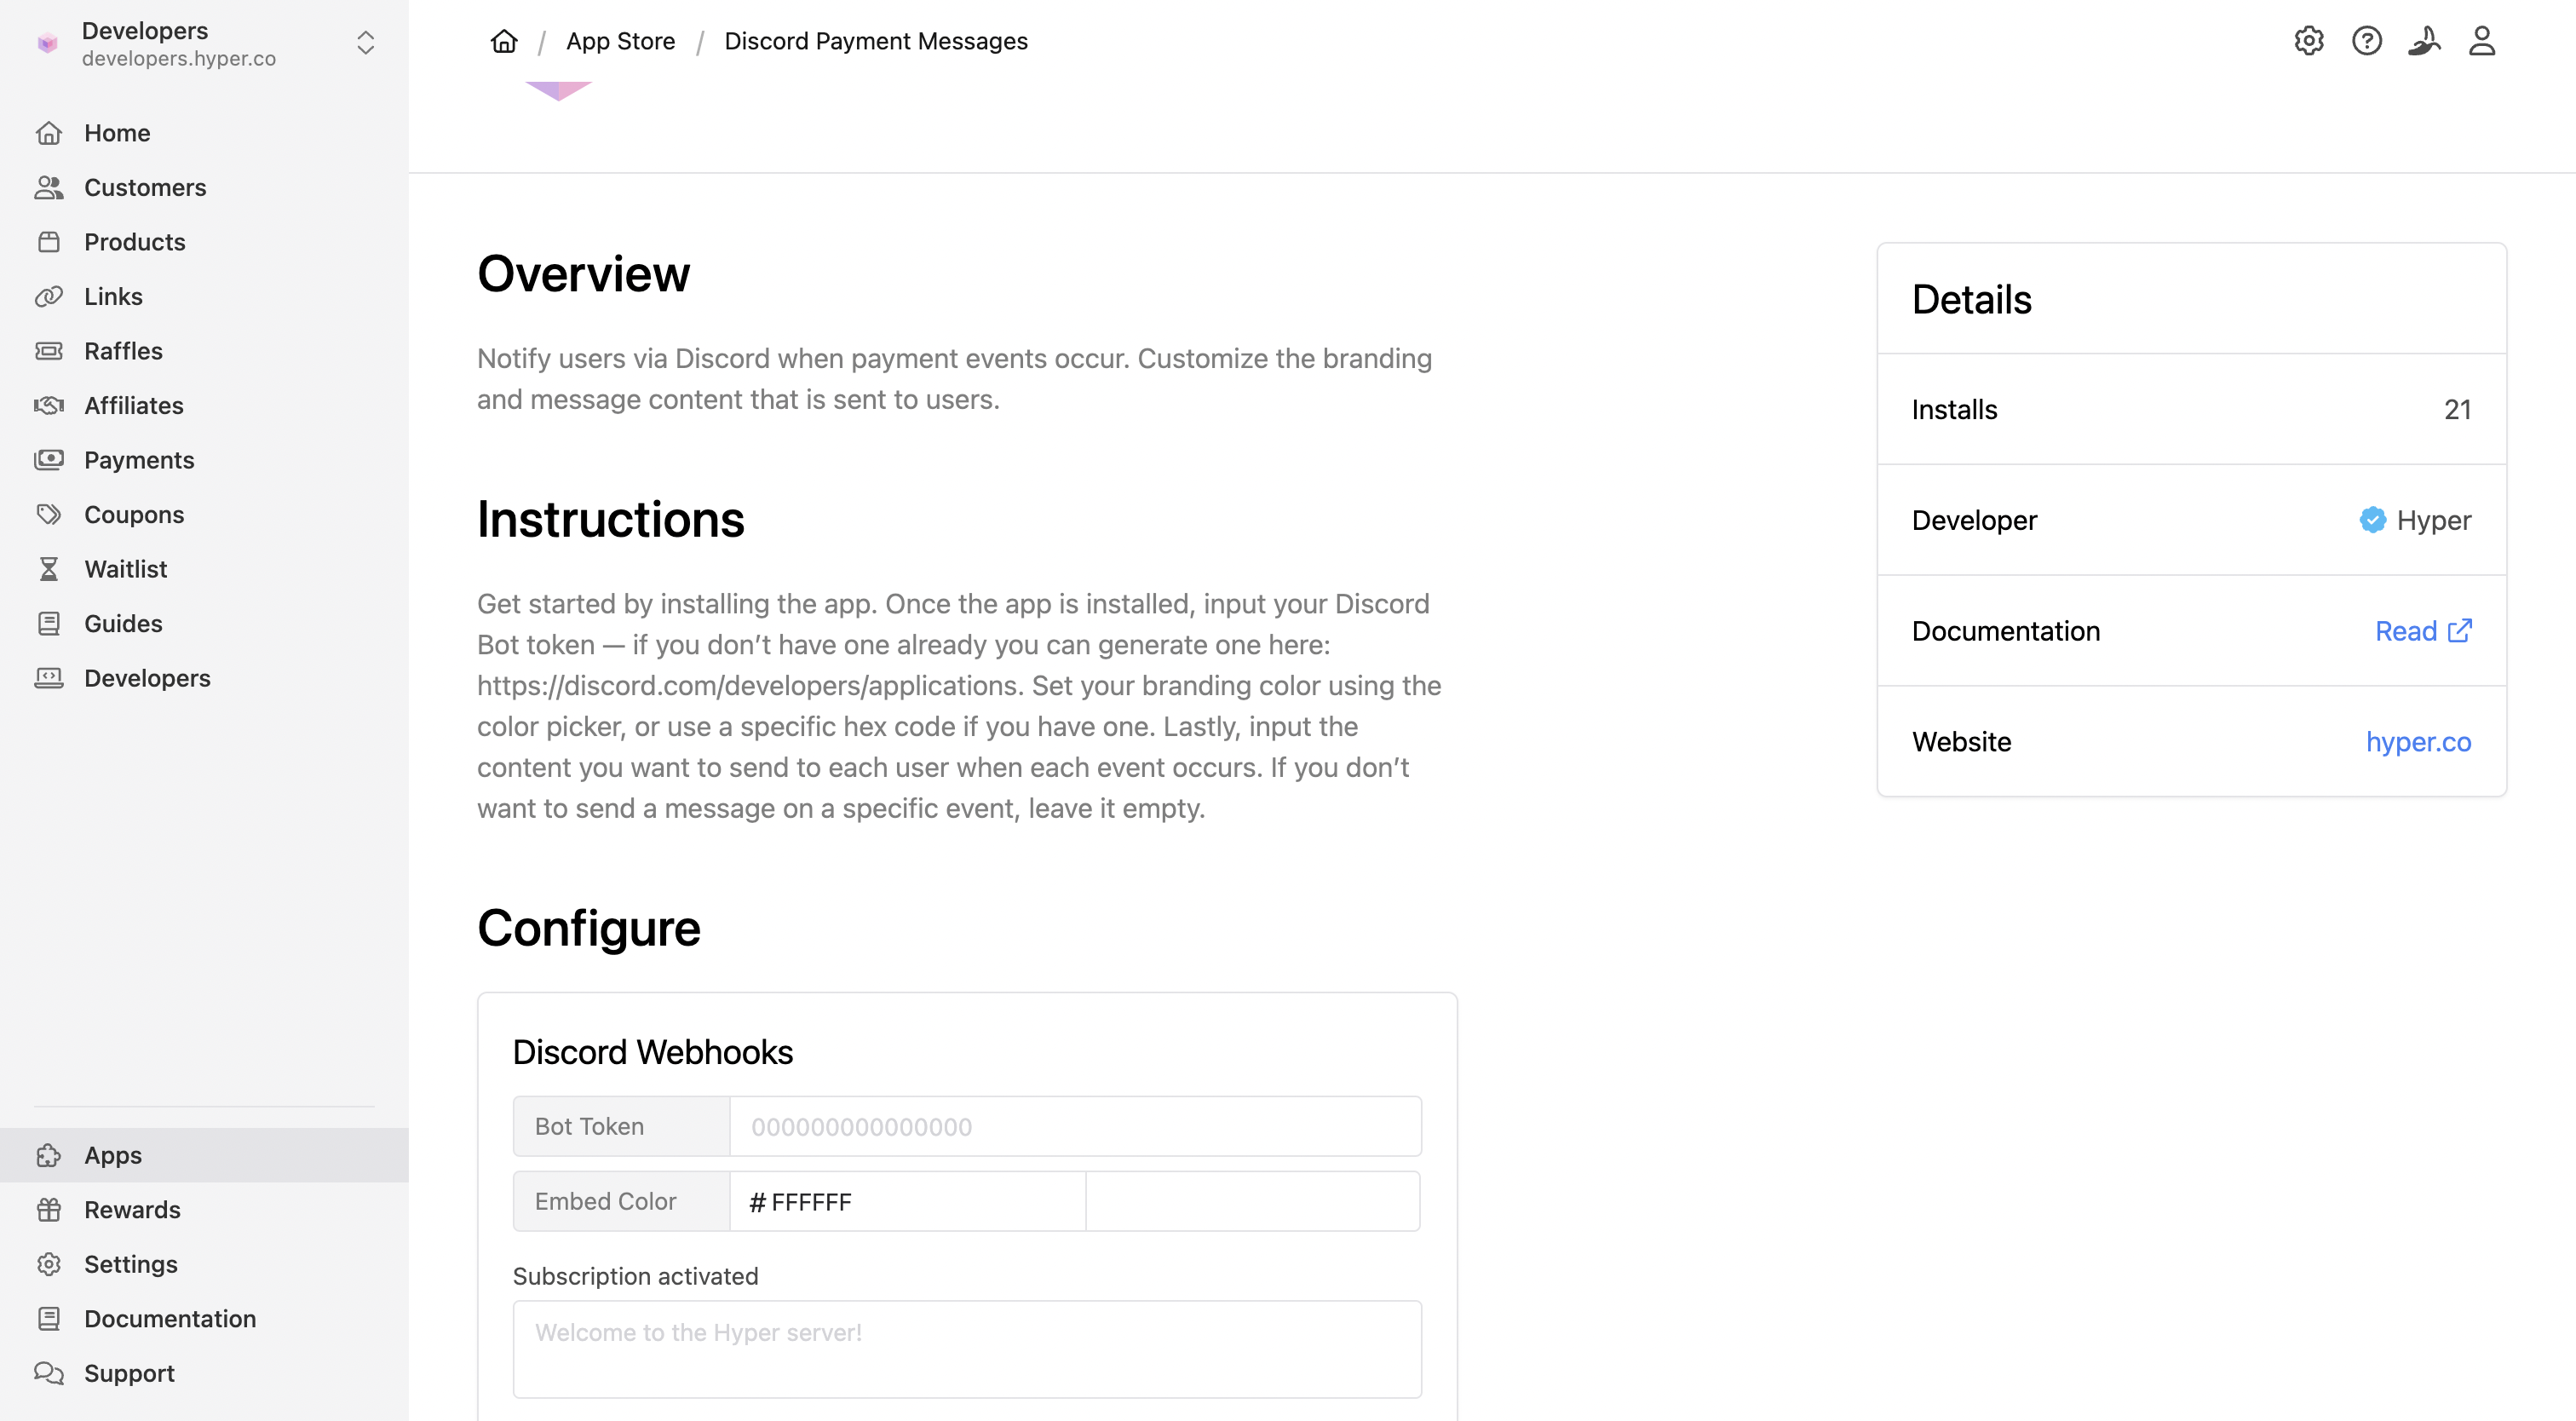Select Payments in the sidebar menu

click(x=139, y=460)
